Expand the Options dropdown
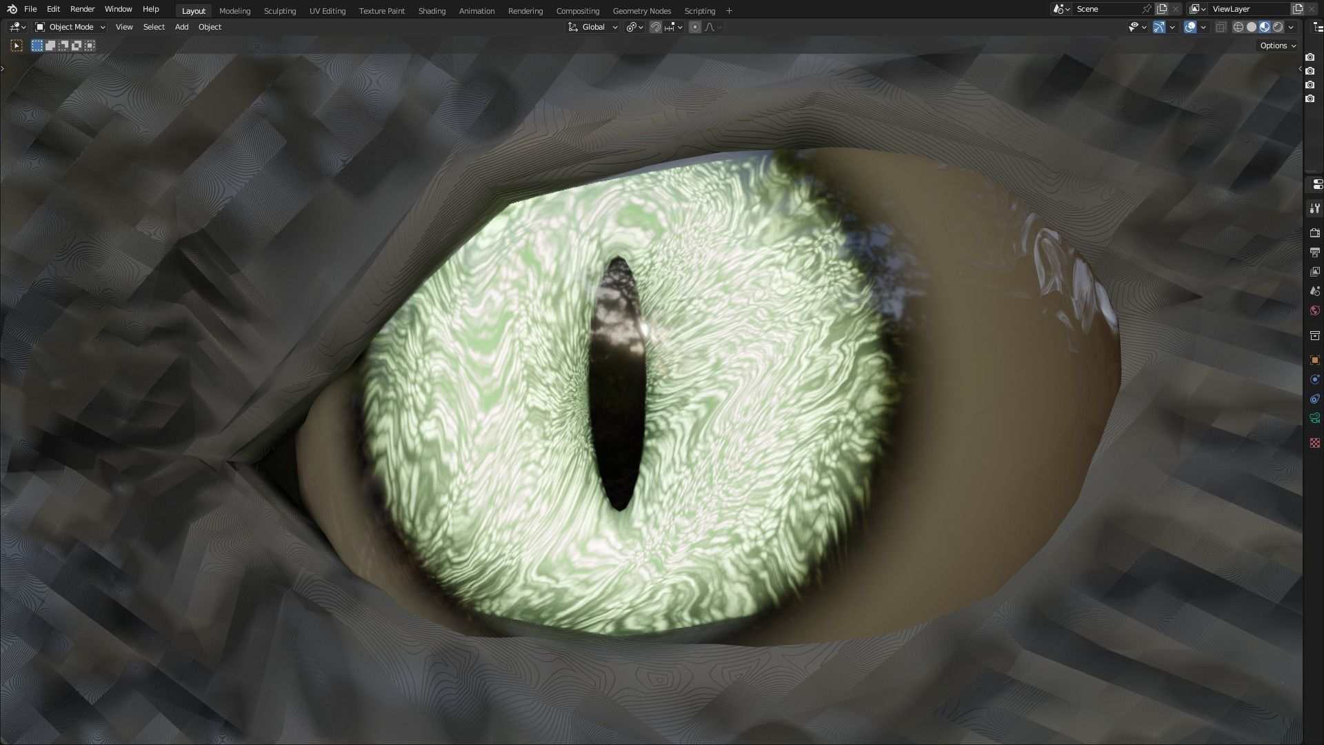Screen dimensions: 1324x745 1278,46
